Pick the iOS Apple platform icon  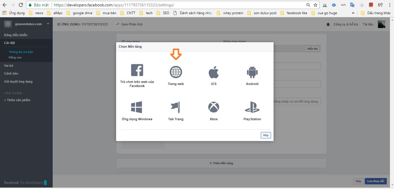click(214, 72)
